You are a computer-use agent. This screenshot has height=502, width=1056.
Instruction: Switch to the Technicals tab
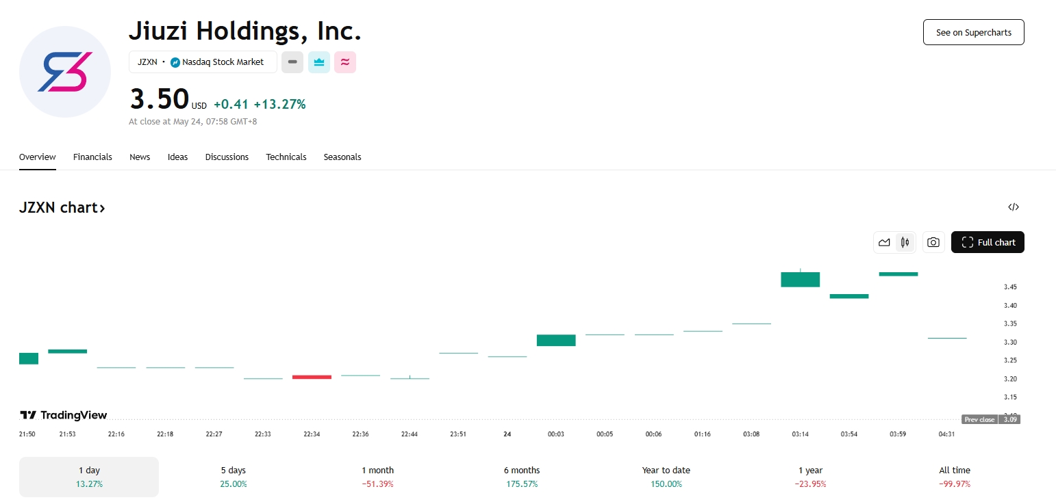click(286, 157)
